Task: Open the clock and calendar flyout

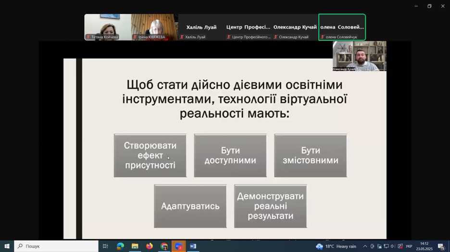Action: pos(424,246)
